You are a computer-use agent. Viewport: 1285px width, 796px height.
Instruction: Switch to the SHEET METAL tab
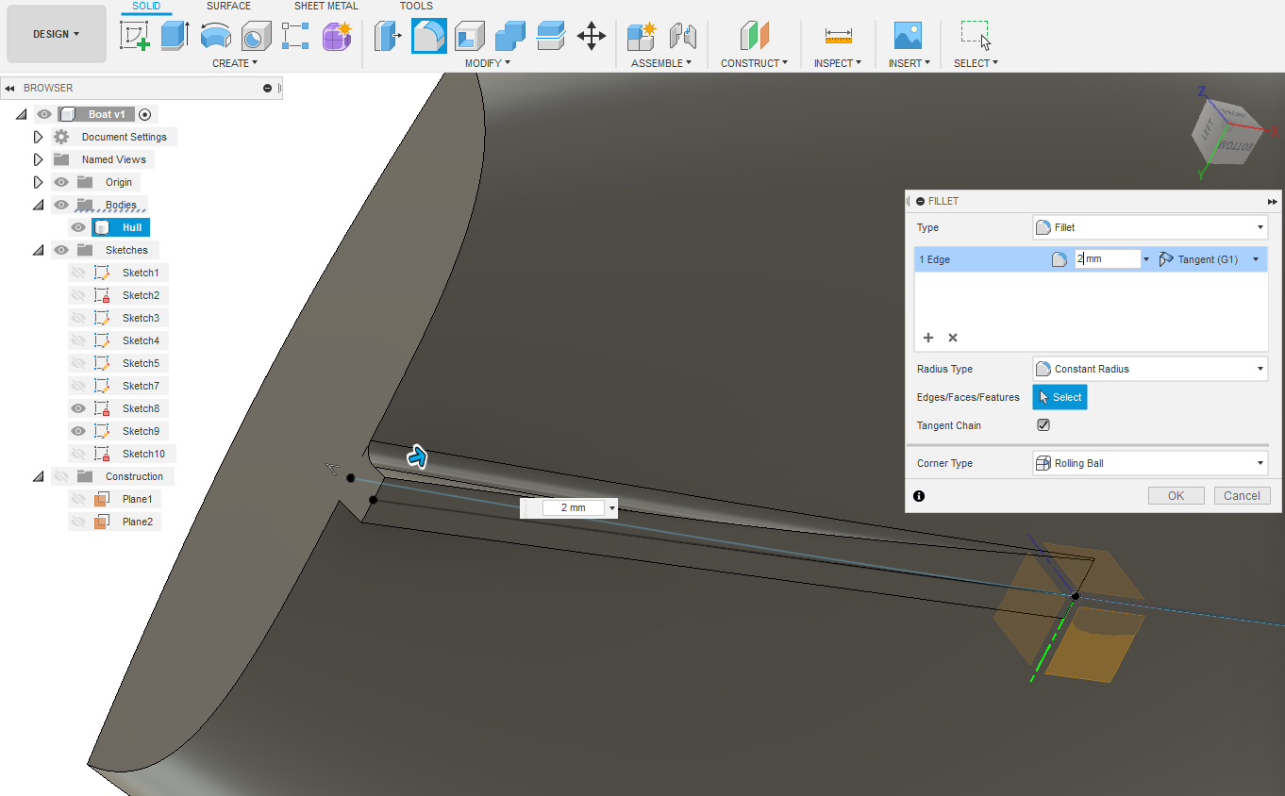(326, 6)
